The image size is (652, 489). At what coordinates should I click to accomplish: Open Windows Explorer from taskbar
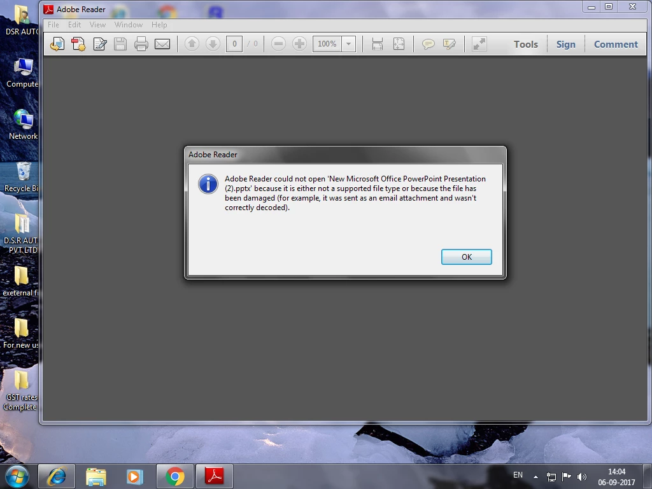tap(96, 476)
